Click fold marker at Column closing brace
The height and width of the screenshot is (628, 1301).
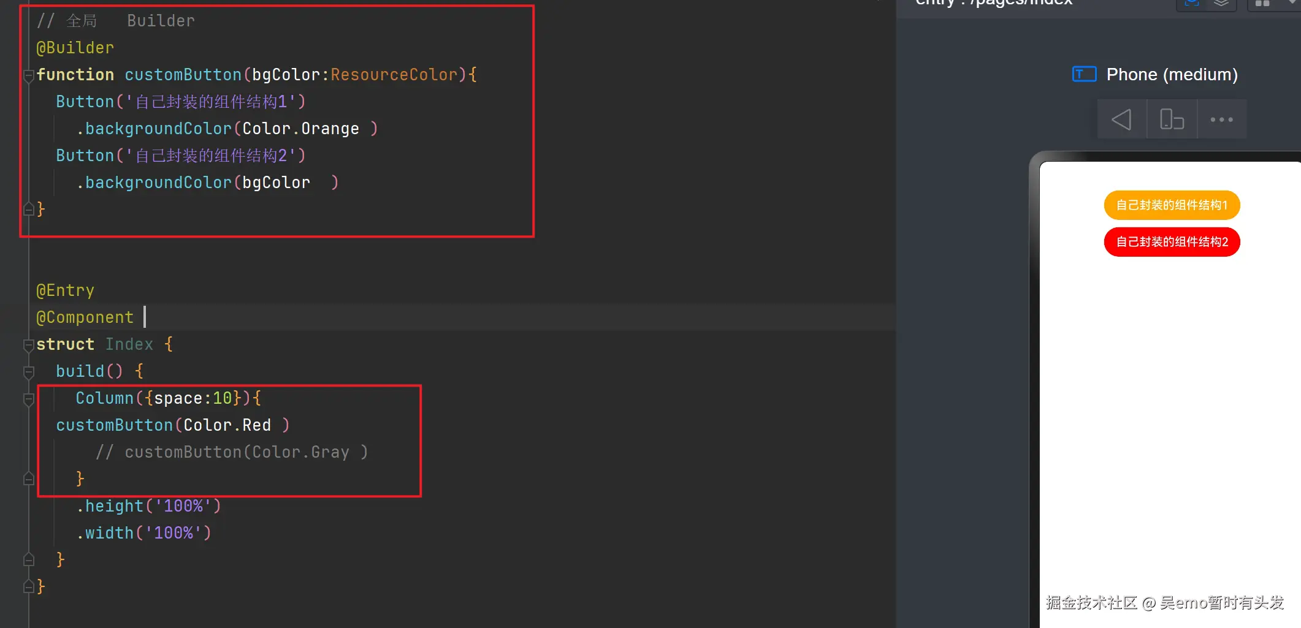pyautogui.click(x=28, y=479)
